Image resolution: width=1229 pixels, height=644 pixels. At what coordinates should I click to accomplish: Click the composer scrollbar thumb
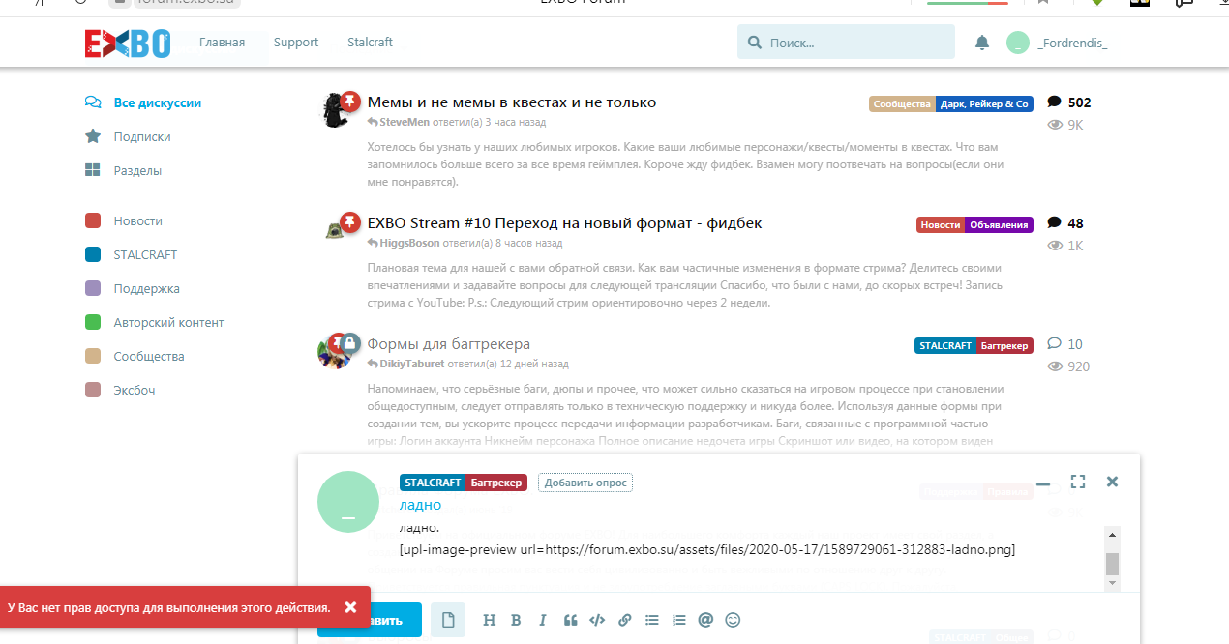[x=1113, y=564]
